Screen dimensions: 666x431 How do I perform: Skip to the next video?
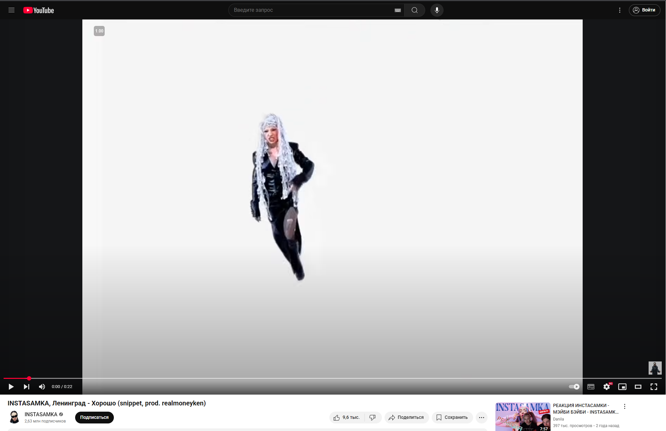point(27,387)
